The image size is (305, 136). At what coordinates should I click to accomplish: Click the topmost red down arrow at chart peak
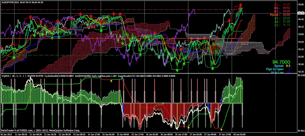click(240, 5)
